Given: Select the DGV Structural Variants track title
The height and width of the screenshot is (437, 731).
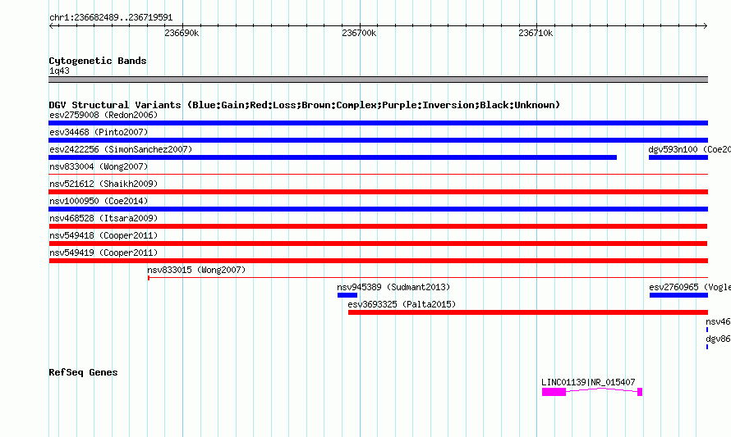Looking at the screenshot, I should [304, 105].
